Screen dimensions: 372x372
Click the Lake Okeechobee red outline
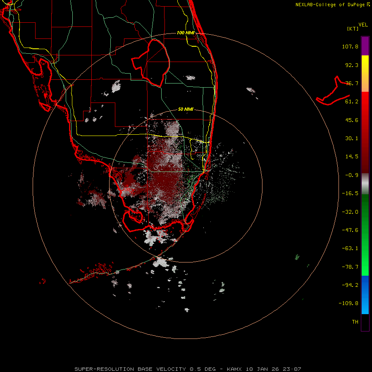tap(150, 63)
